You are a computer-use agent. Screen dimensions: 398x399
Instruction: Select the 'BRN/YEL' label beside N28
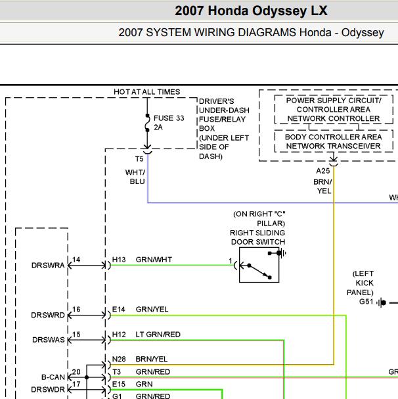coord(152,359)
